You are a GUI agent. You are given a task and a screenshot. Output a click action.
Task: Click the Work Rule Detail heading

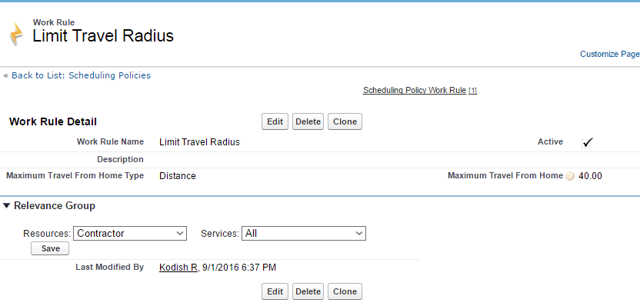53,121
